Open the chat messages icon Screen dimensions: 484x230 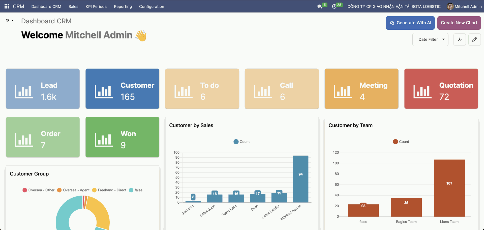coord(320,7)
